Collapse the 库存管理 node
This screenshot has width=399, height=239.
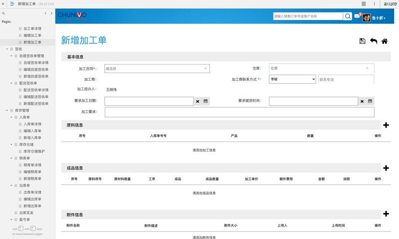pyautogui.click(x=7, y=110)
